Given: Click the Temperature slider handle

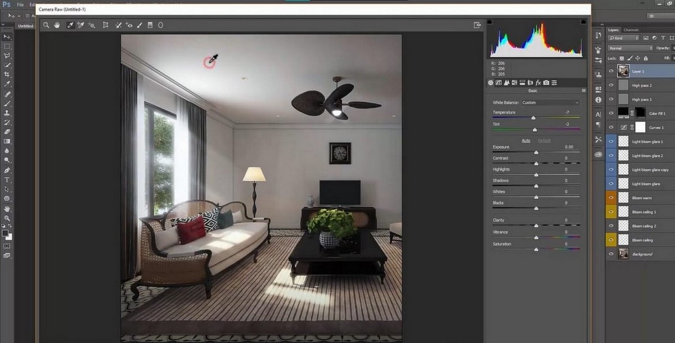Looking at the screenshot, I should pyautogui.click(x=533, y=118).
